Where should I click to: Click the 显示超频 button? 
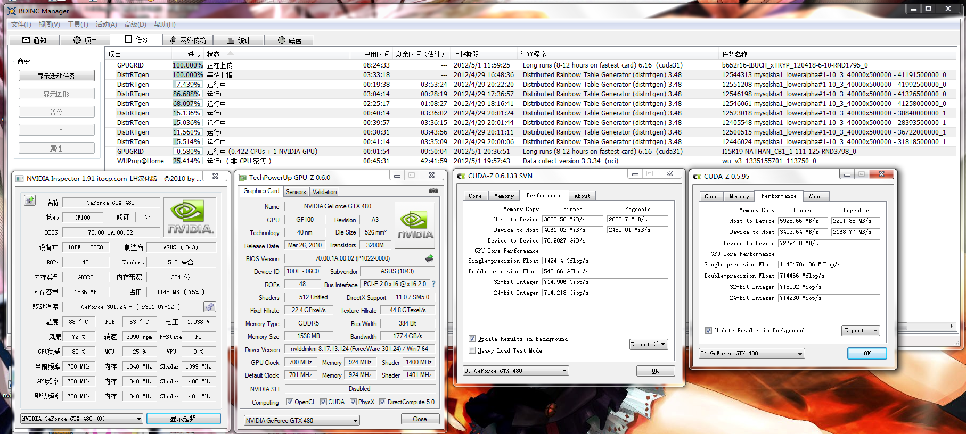(x=183, y=419)
